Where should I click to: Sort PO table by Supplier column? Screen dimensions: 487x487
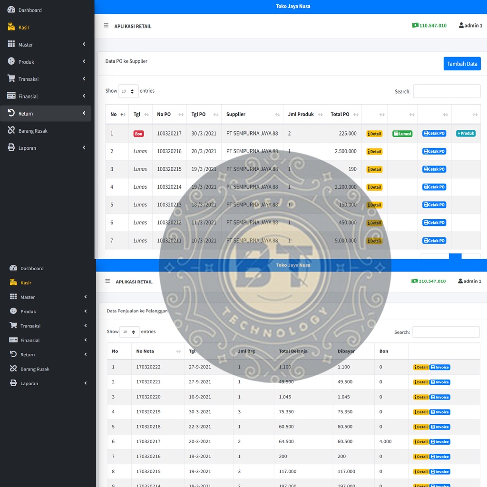click(252, 114)
